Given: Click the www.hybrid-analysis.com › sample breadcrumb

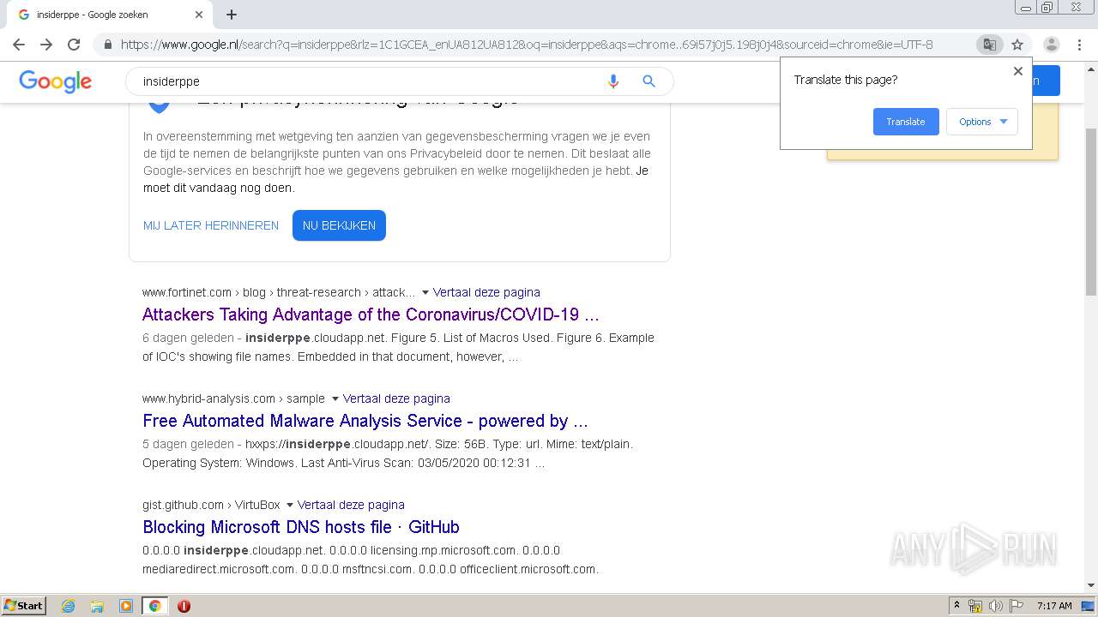Looking at the screenshot, I should pos(233,398).
